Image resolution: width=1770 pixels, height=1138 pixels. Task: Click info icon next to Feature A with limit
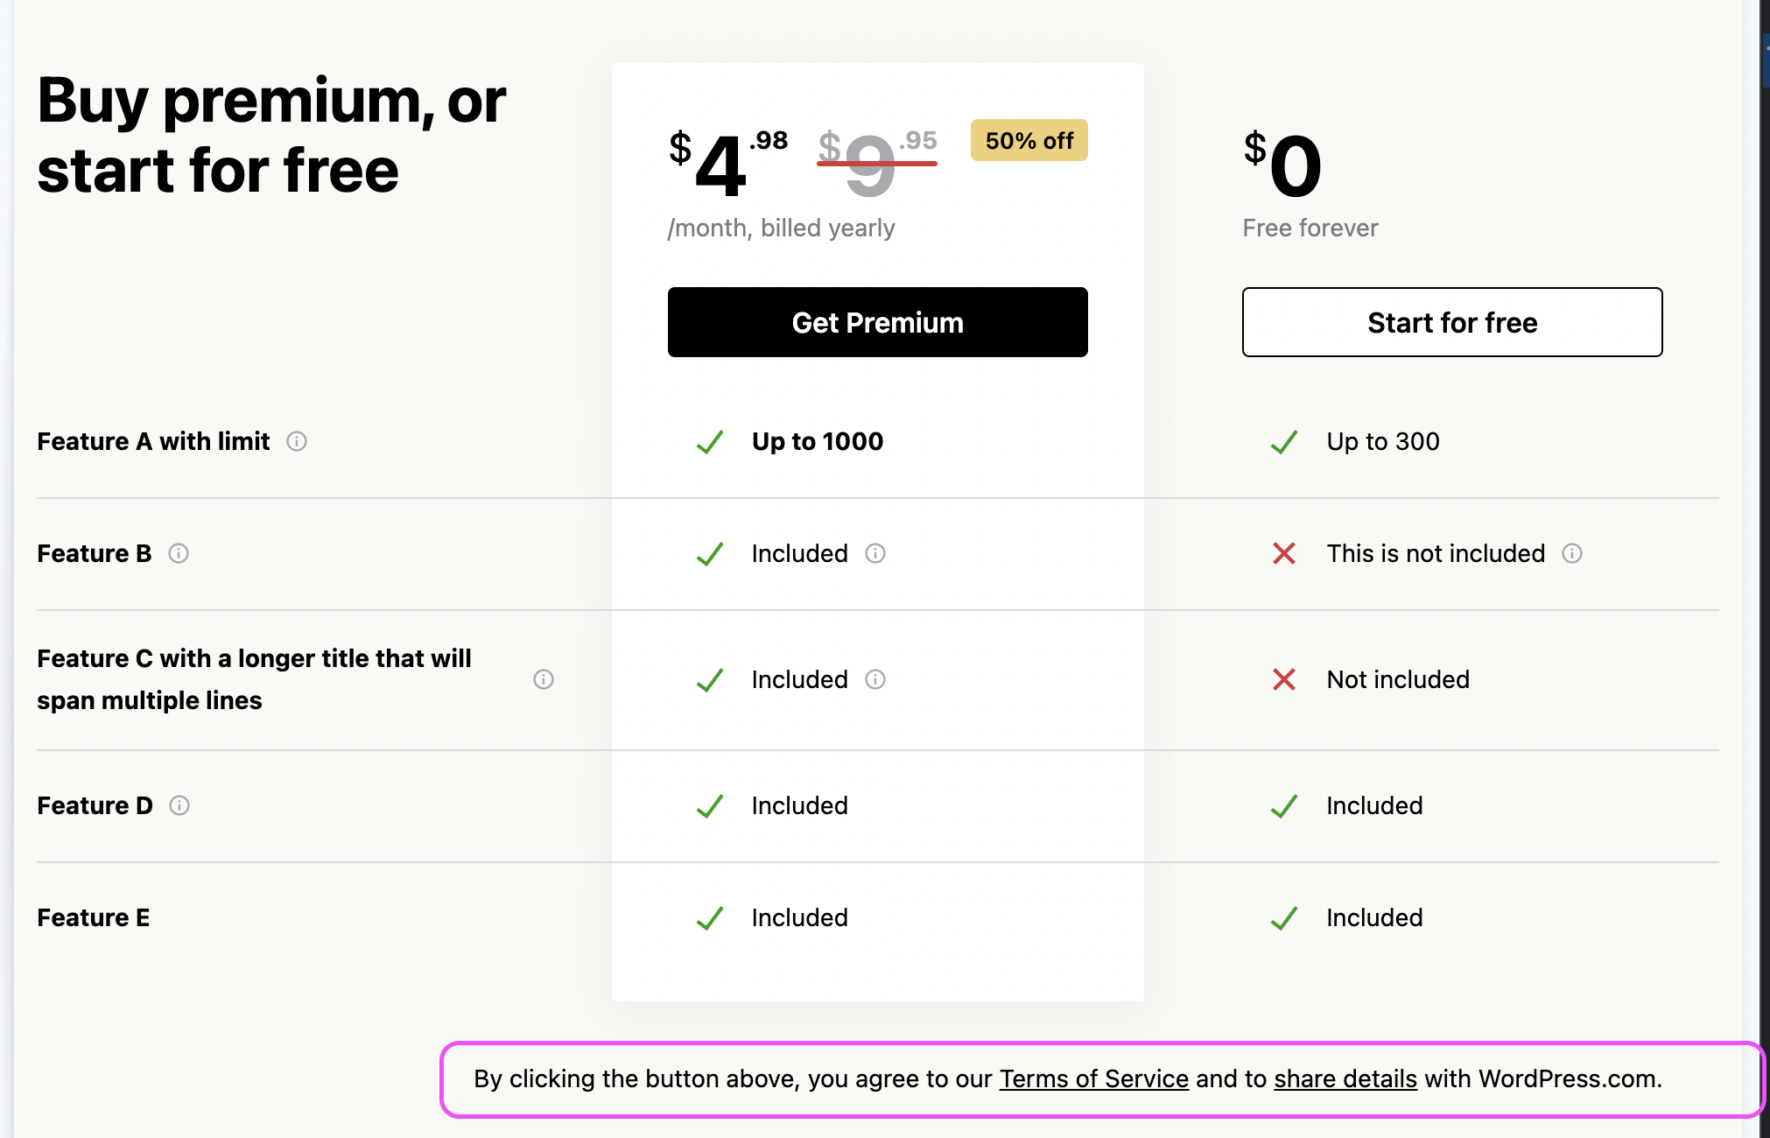coord(297,441)
